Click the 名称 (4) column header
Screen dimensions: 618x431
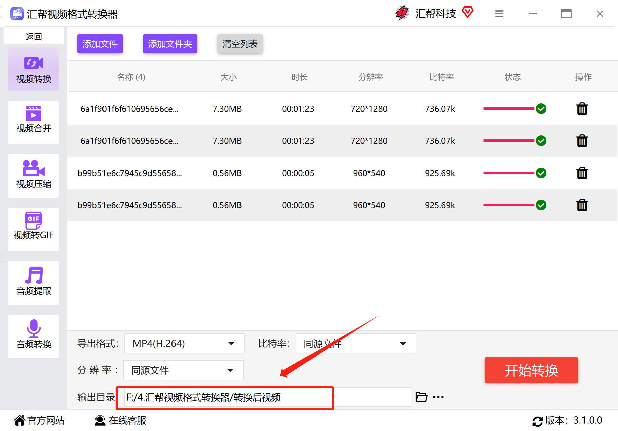click(131, 77)
